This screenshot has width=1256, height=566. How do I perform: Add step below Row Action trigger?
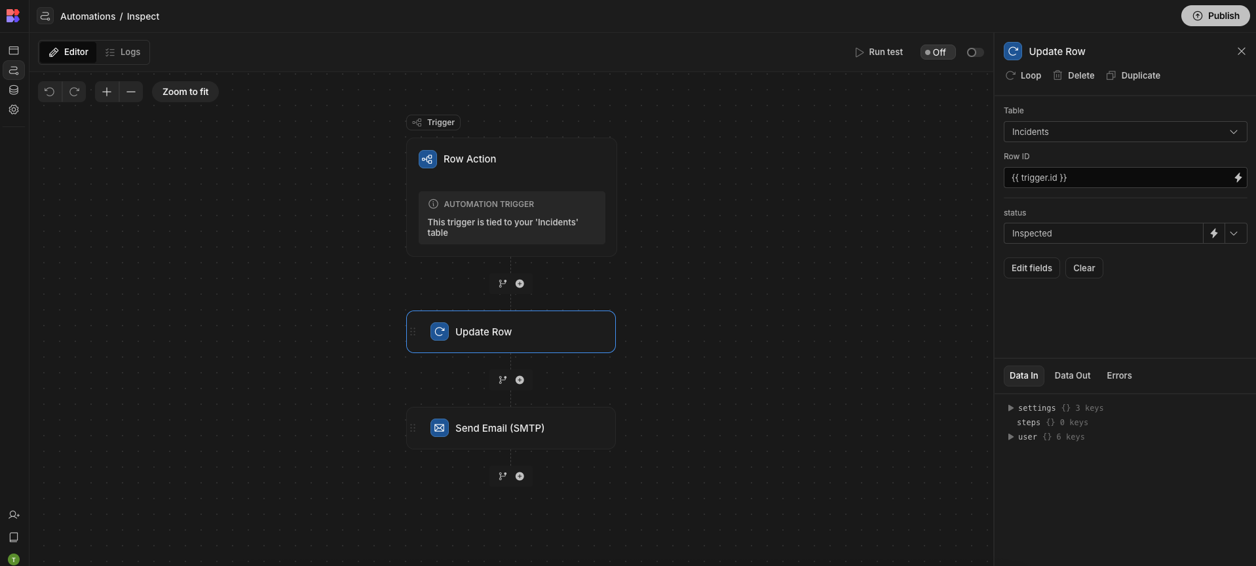520,284
